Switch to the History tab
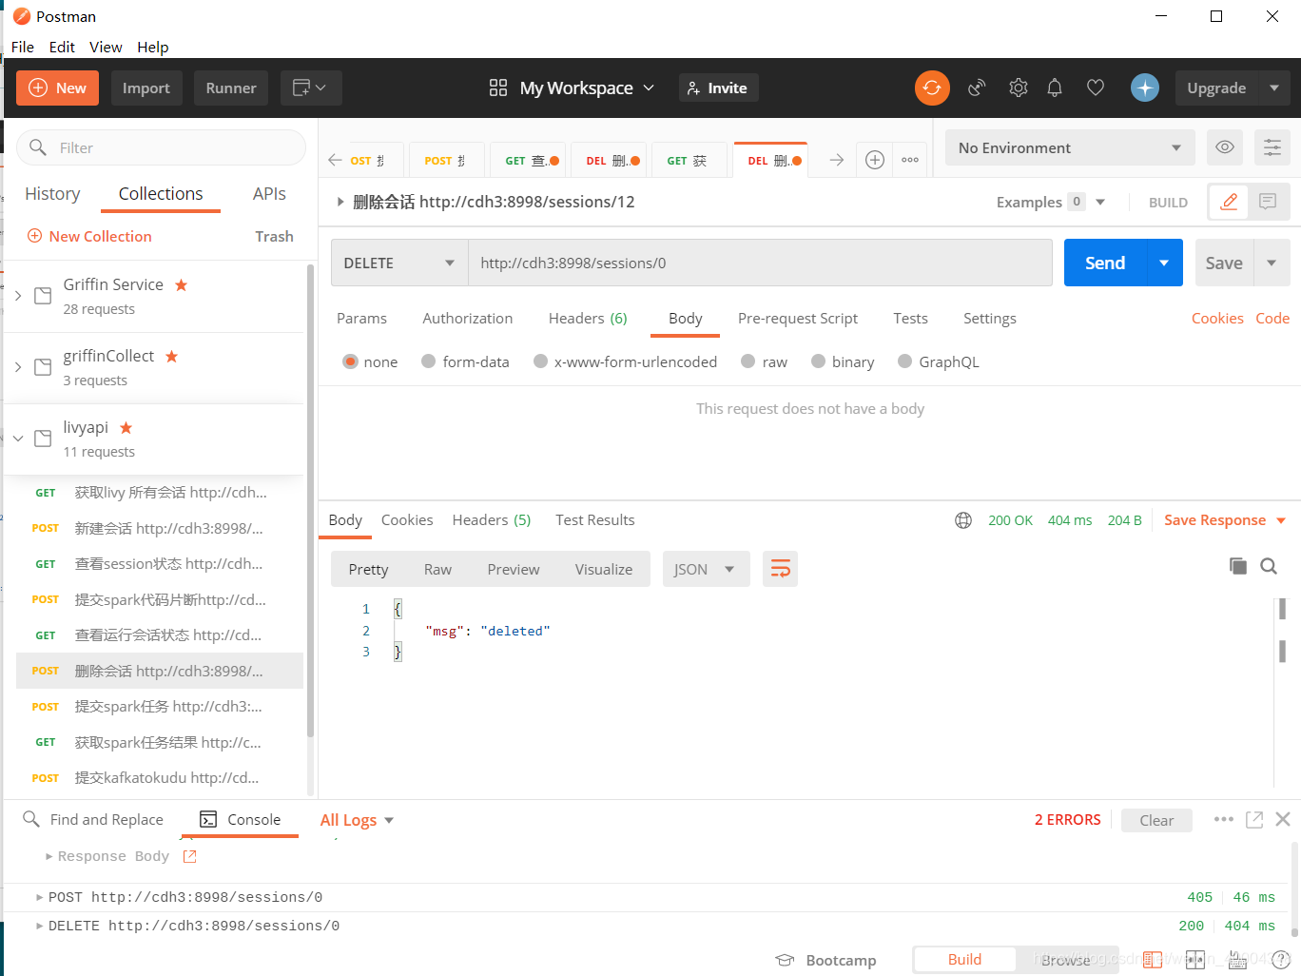The height and width of the screenshot is (976, 1301). 52,193
